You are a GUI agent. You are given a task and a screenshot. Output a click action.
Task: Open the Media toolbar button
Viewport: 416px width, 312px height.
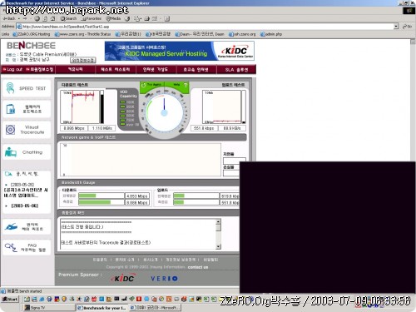pos(113,18)
